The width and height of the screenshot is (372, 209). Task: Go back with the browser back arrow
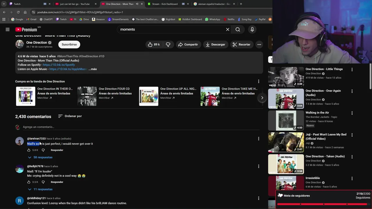click(x=4, y=12)
